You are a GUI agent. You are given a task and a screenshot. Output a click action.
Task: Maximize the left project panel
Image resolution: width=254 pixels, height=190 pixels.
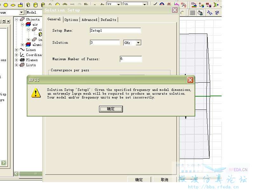click(x=4, y=21)
